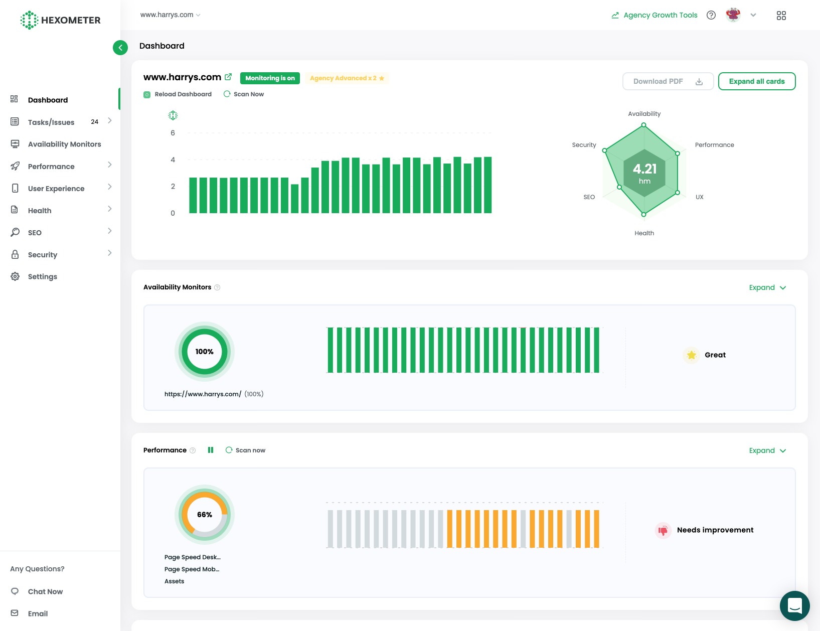Viewport: 820px width, 631px height.
Task: Click the Reload Dashboard icon
Action: (x=147, y=94)
